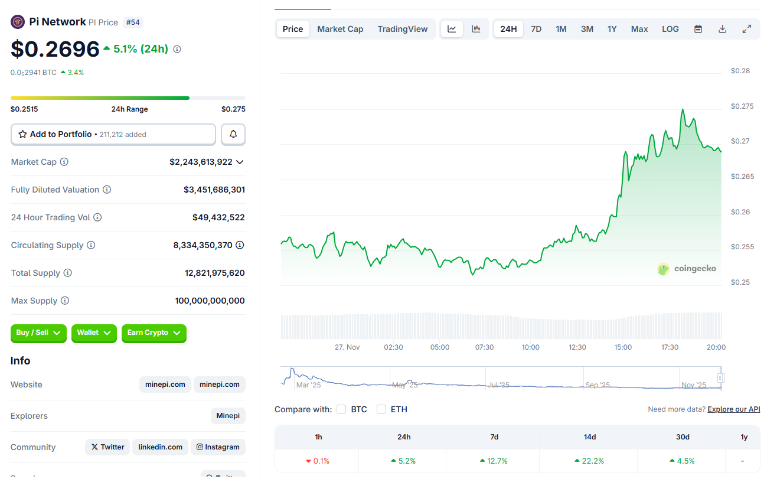Add Pi Network to Portfolio

(113, 134)
